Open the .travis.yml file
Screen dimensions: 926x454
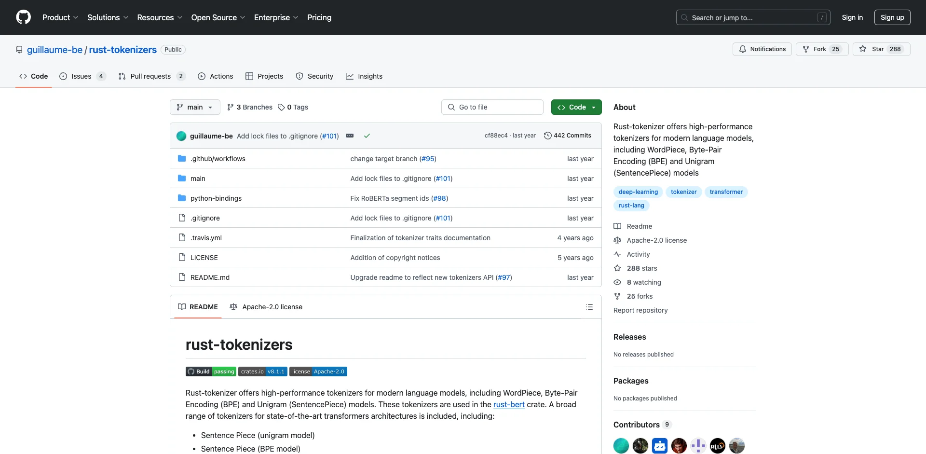tap(206, 238)
